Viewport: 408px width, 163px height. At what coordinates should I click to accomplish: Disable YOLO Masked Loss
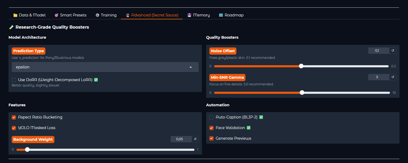click(x=14, y=128)
